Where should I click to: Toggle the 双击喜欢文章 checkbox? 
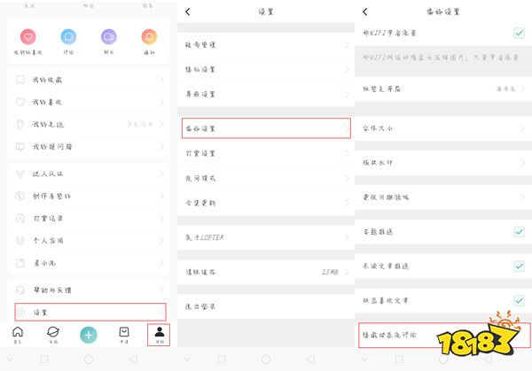[519, 300]
